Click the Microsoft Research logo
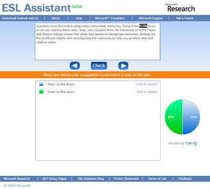The image size is (210, 189). tap(181, 7)
